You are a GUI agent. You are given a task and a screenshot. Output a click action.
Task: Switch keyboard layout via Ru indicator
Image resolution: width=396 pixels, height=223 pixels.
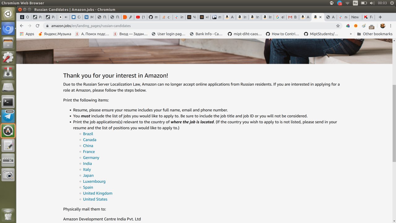pyautogui.click(x=355, y=3)
